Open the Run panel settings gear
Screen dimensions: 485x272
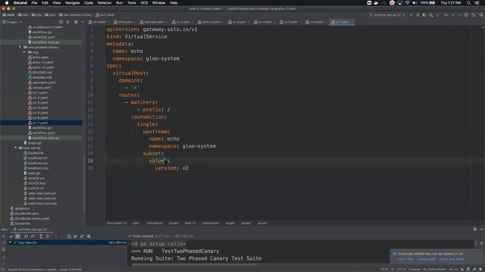click(x=475, y=229)
